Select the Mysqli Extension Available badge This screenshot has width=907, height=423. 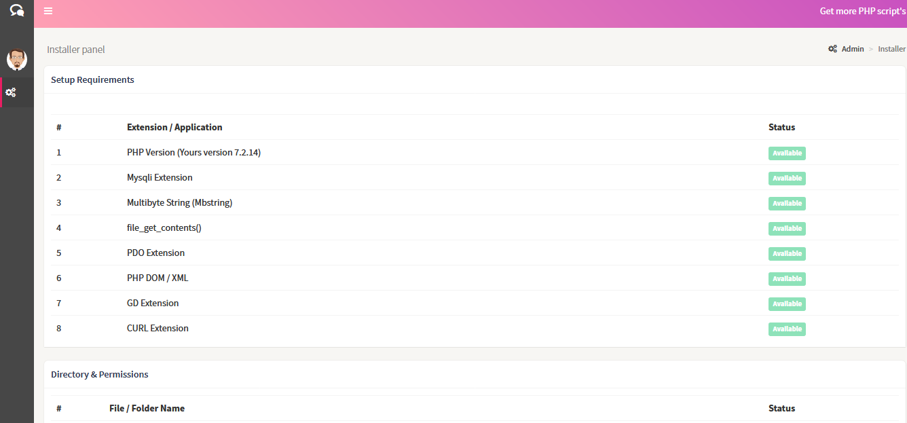787,179
